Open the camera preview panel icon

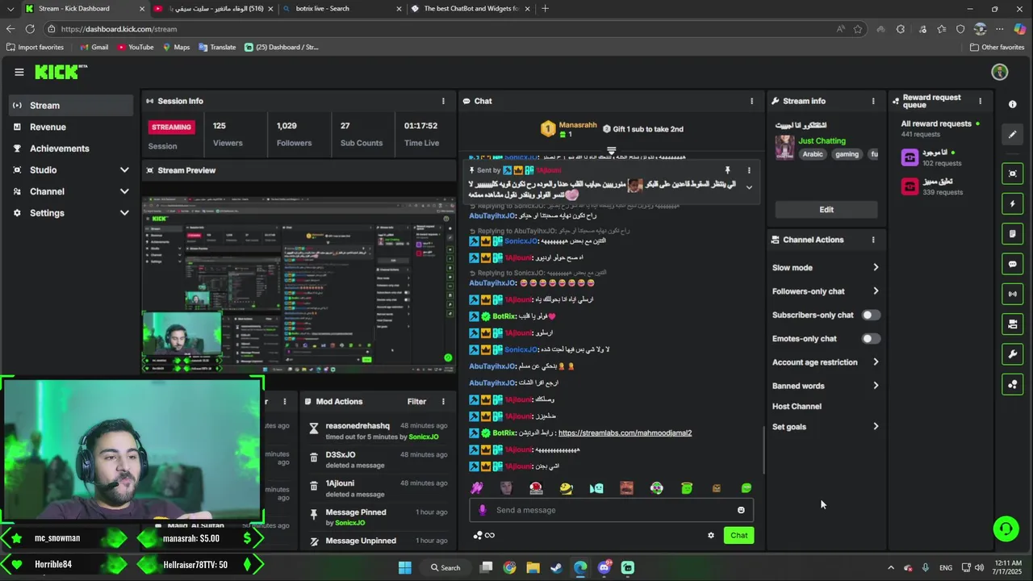(x=1013, y=324)
